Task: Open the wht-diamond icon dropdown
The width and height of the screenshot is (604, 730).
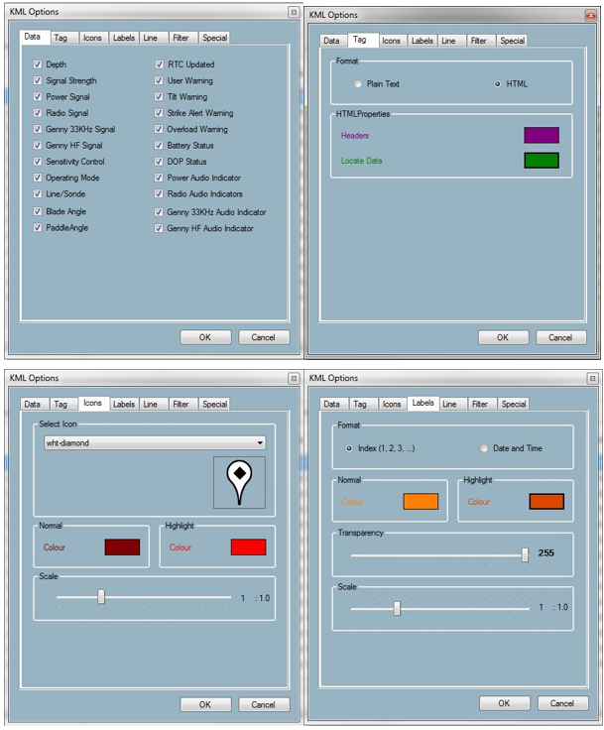Action: point(155,442)
